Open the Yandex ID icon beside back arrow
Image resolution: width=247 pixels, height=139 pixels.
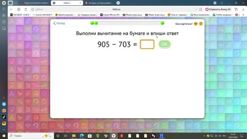[x=19, y=9]
